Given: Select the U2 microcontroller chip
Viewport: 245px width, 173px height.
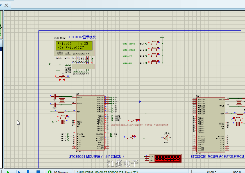Looking at the screenshot, I should click(x=211, y=125).
